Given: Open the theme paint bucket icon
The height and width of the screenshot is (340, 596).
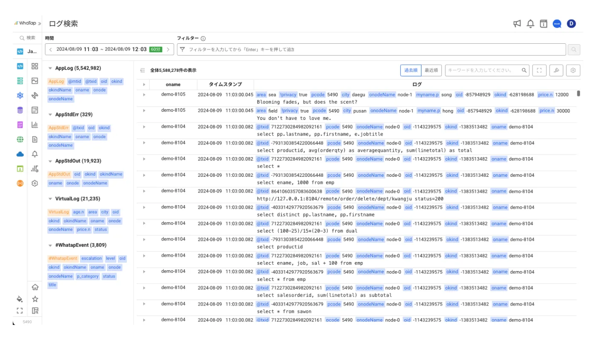Looking at the screenshot, I should tap(20, 299).
